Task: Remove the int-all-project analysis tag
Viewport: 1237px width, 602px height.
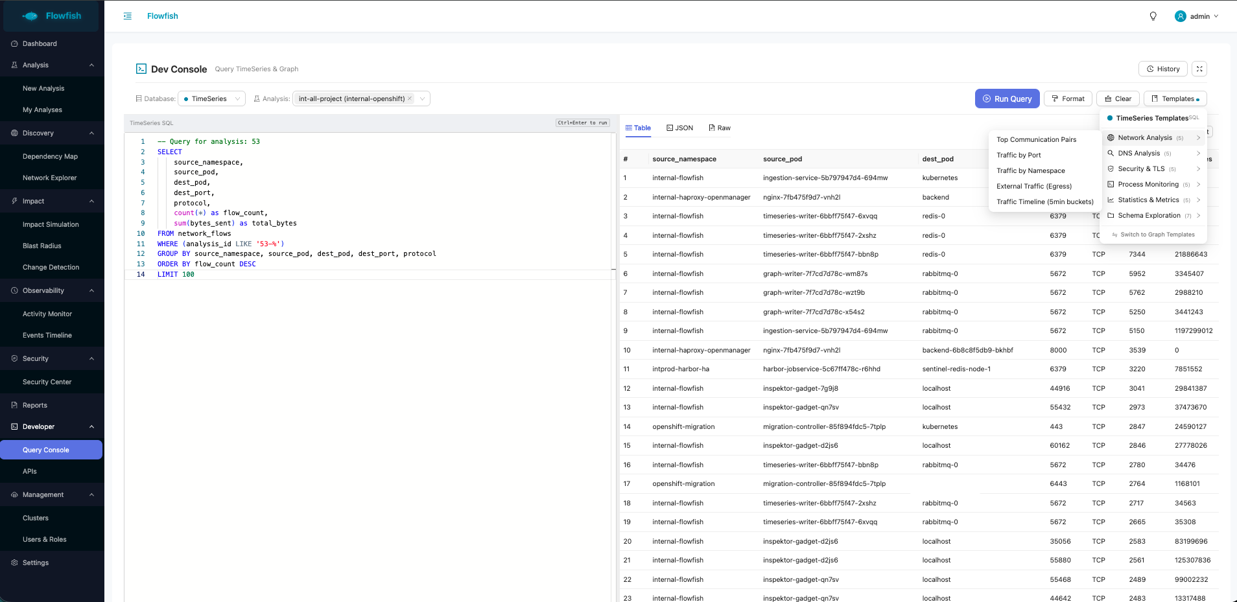Action: coord(410,98)
